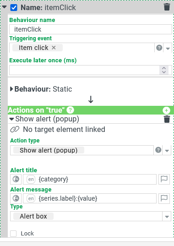The image size is (174, 246).
Task: Delete the Show alert (popup) action
Action: (167, 119)
